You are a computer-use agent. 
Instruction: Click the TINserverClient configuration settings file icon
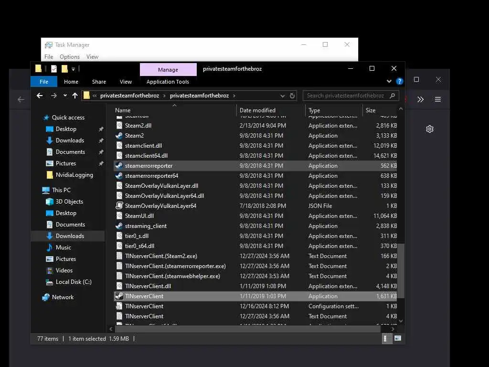click(119, 306)
